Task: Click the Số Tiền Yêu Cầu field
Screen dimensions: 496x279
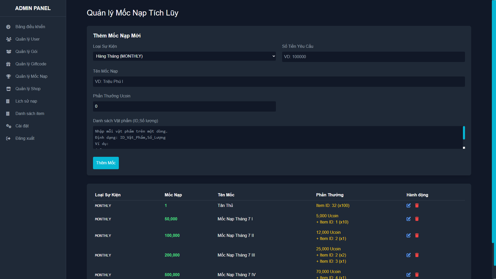Action: [373, 57]
